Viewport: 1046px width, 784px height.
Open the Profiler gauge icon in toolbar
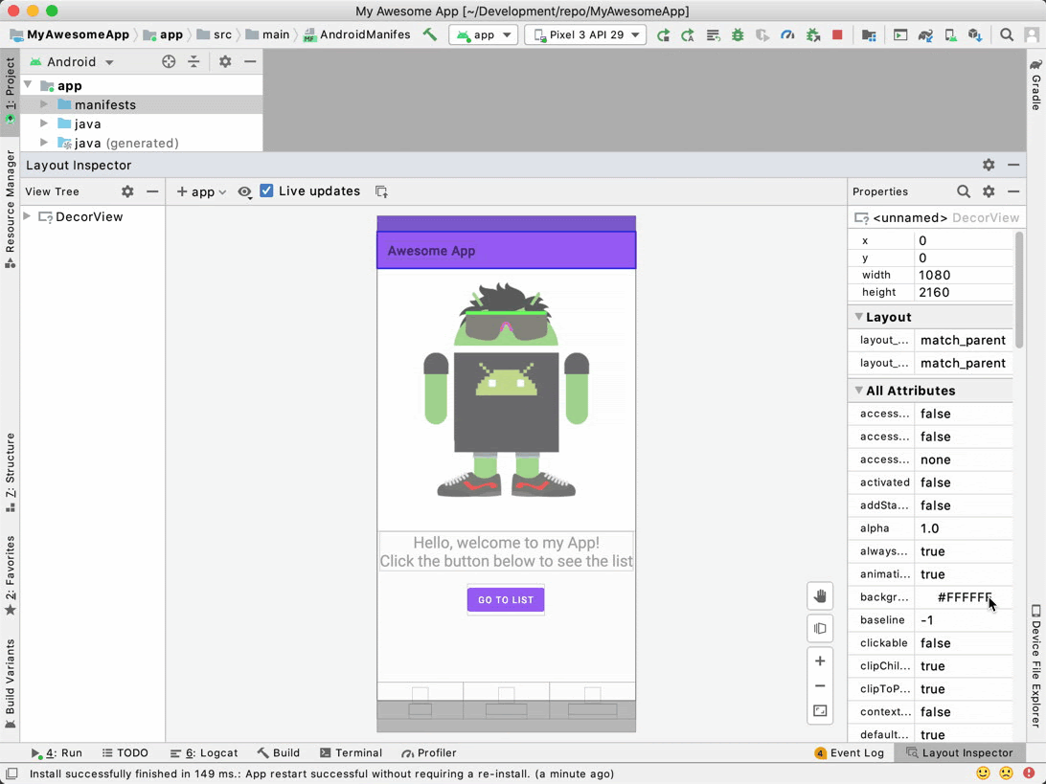pyautogui.click(x=787, y=35)
